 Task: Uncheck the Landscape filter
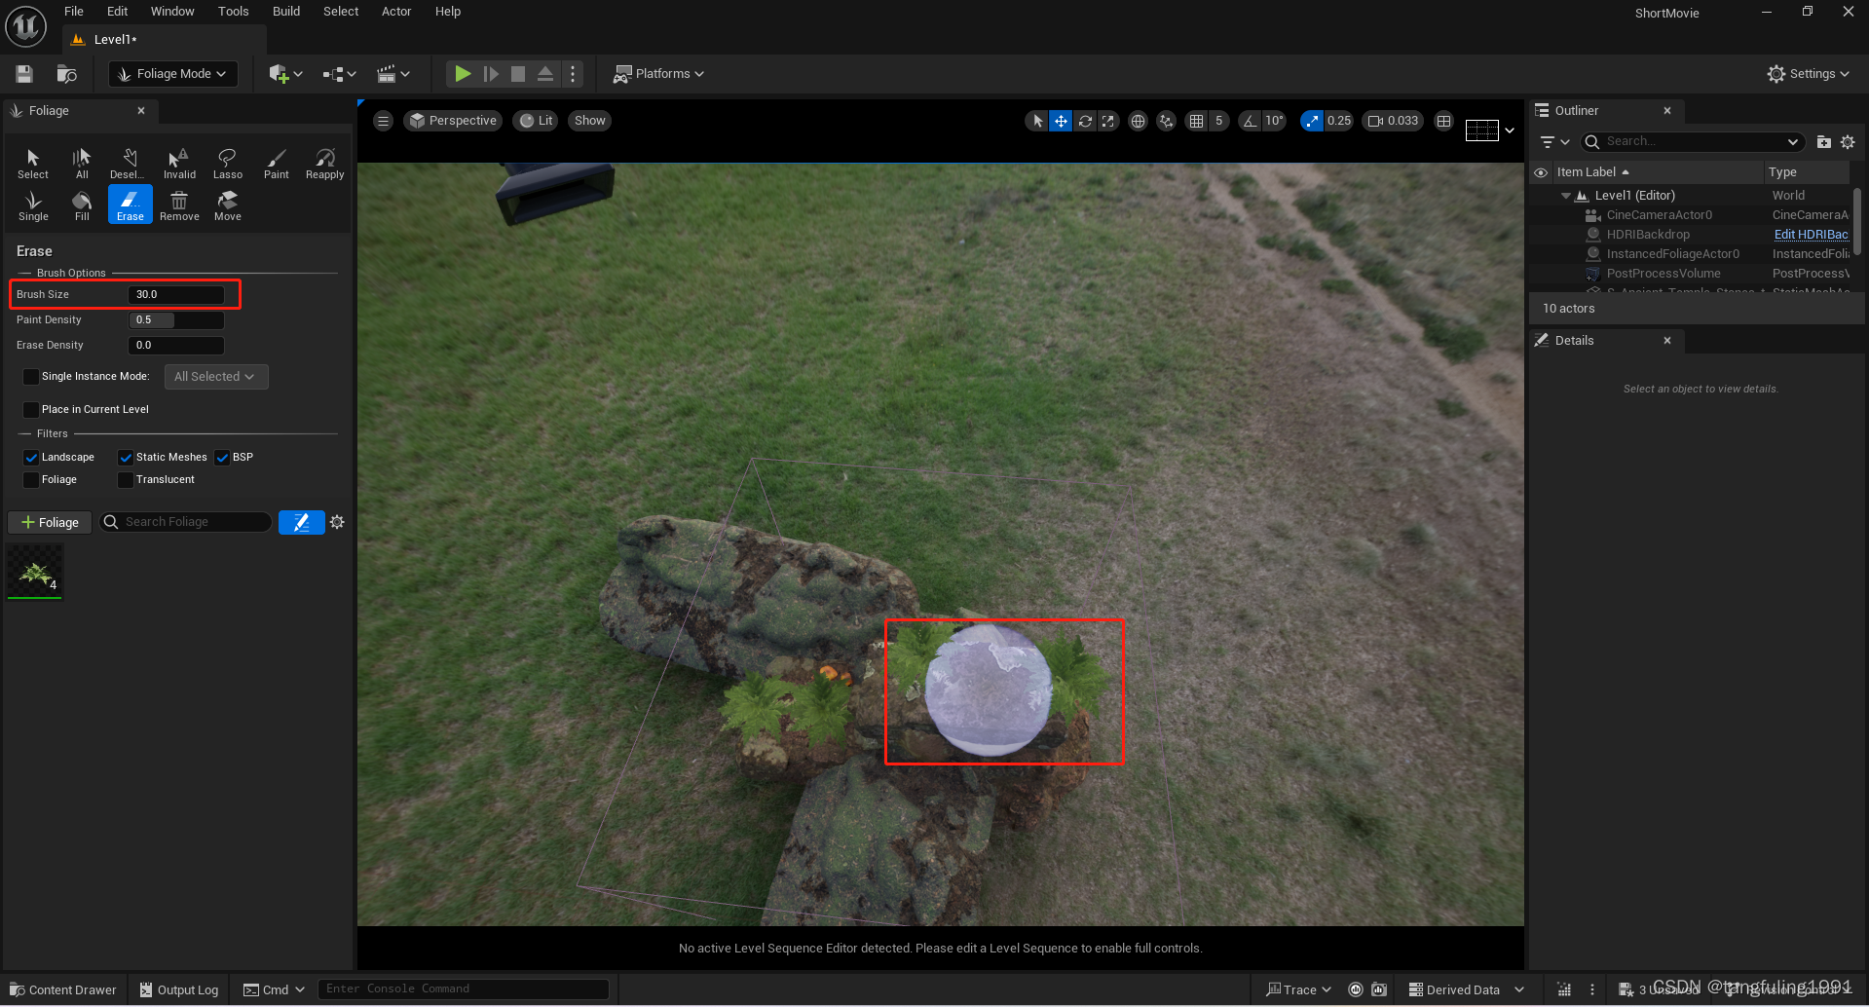coord(31,458)
